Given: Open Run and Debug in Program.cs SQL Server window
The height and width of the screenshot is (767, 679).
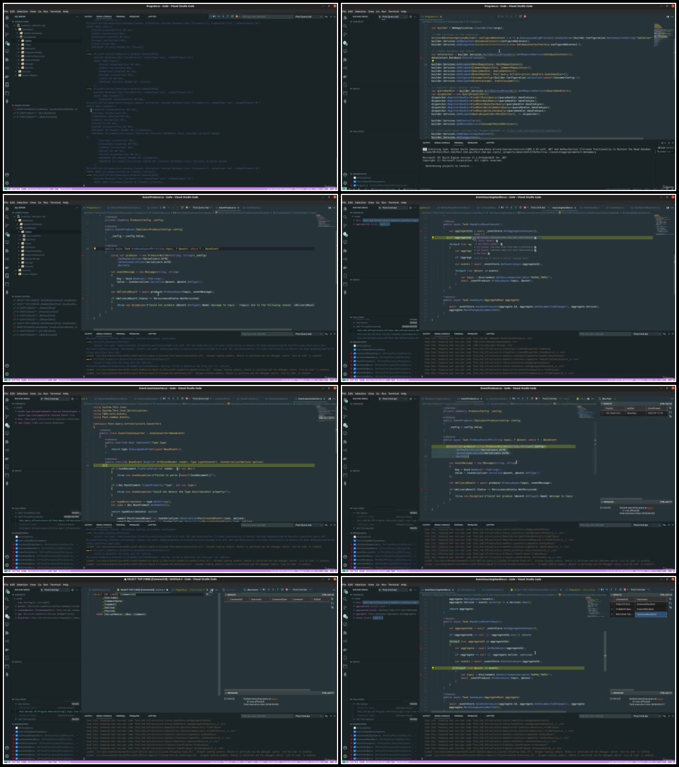Looking at the screenshot, I should click(x=7, y=43).
